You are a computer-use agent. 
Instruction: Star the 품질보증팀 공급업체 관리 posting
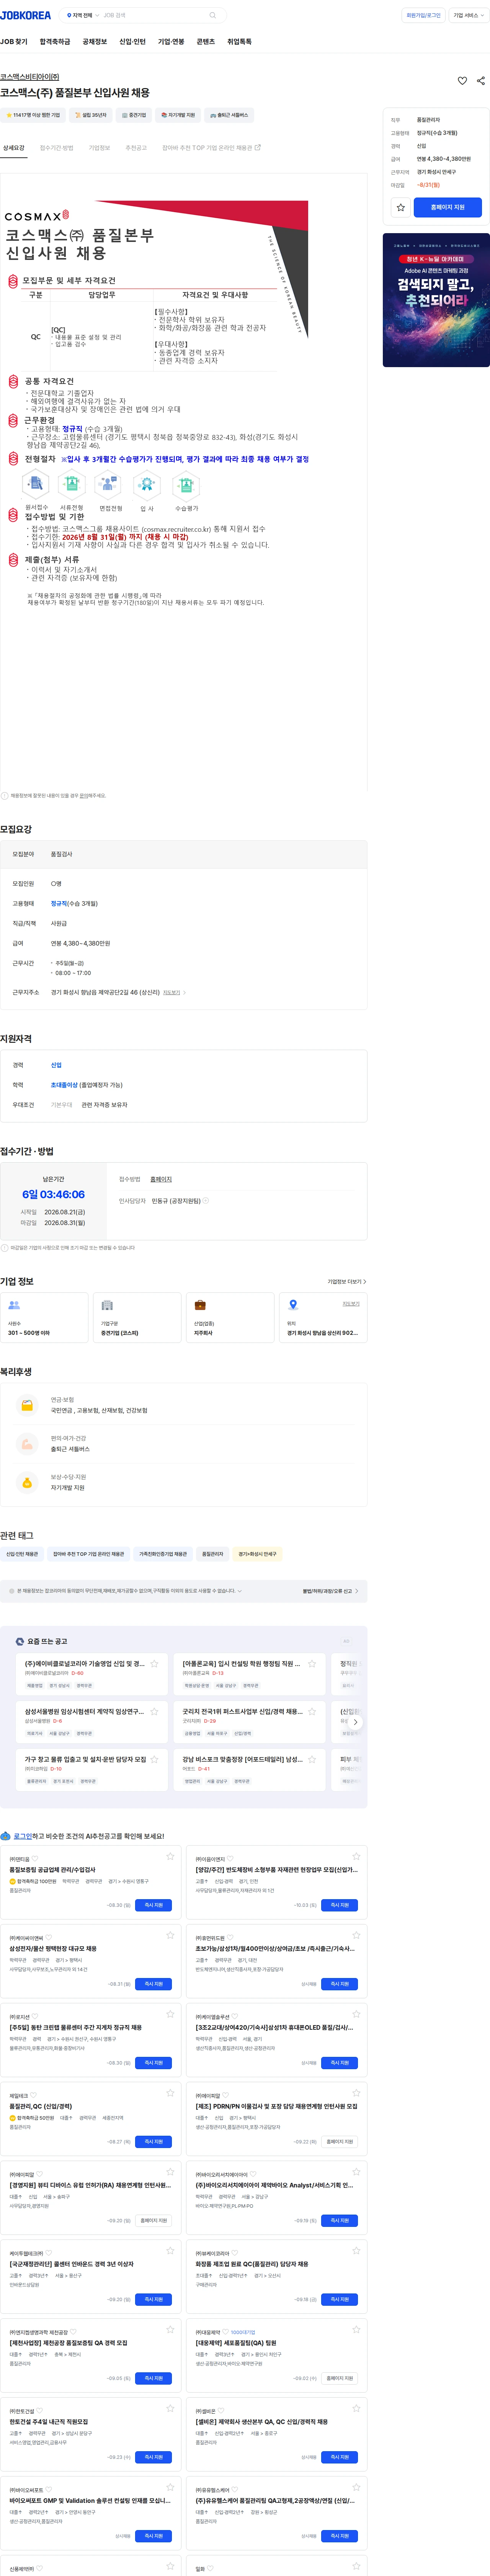click(x=170, y=1856)
